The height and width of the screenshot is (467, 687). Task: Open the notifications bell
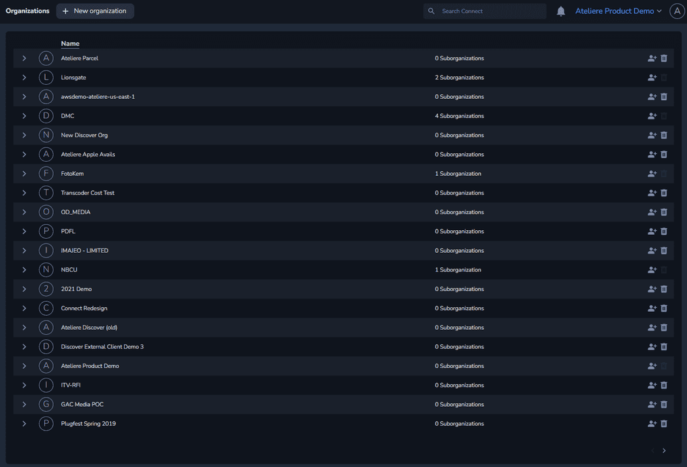561,11
